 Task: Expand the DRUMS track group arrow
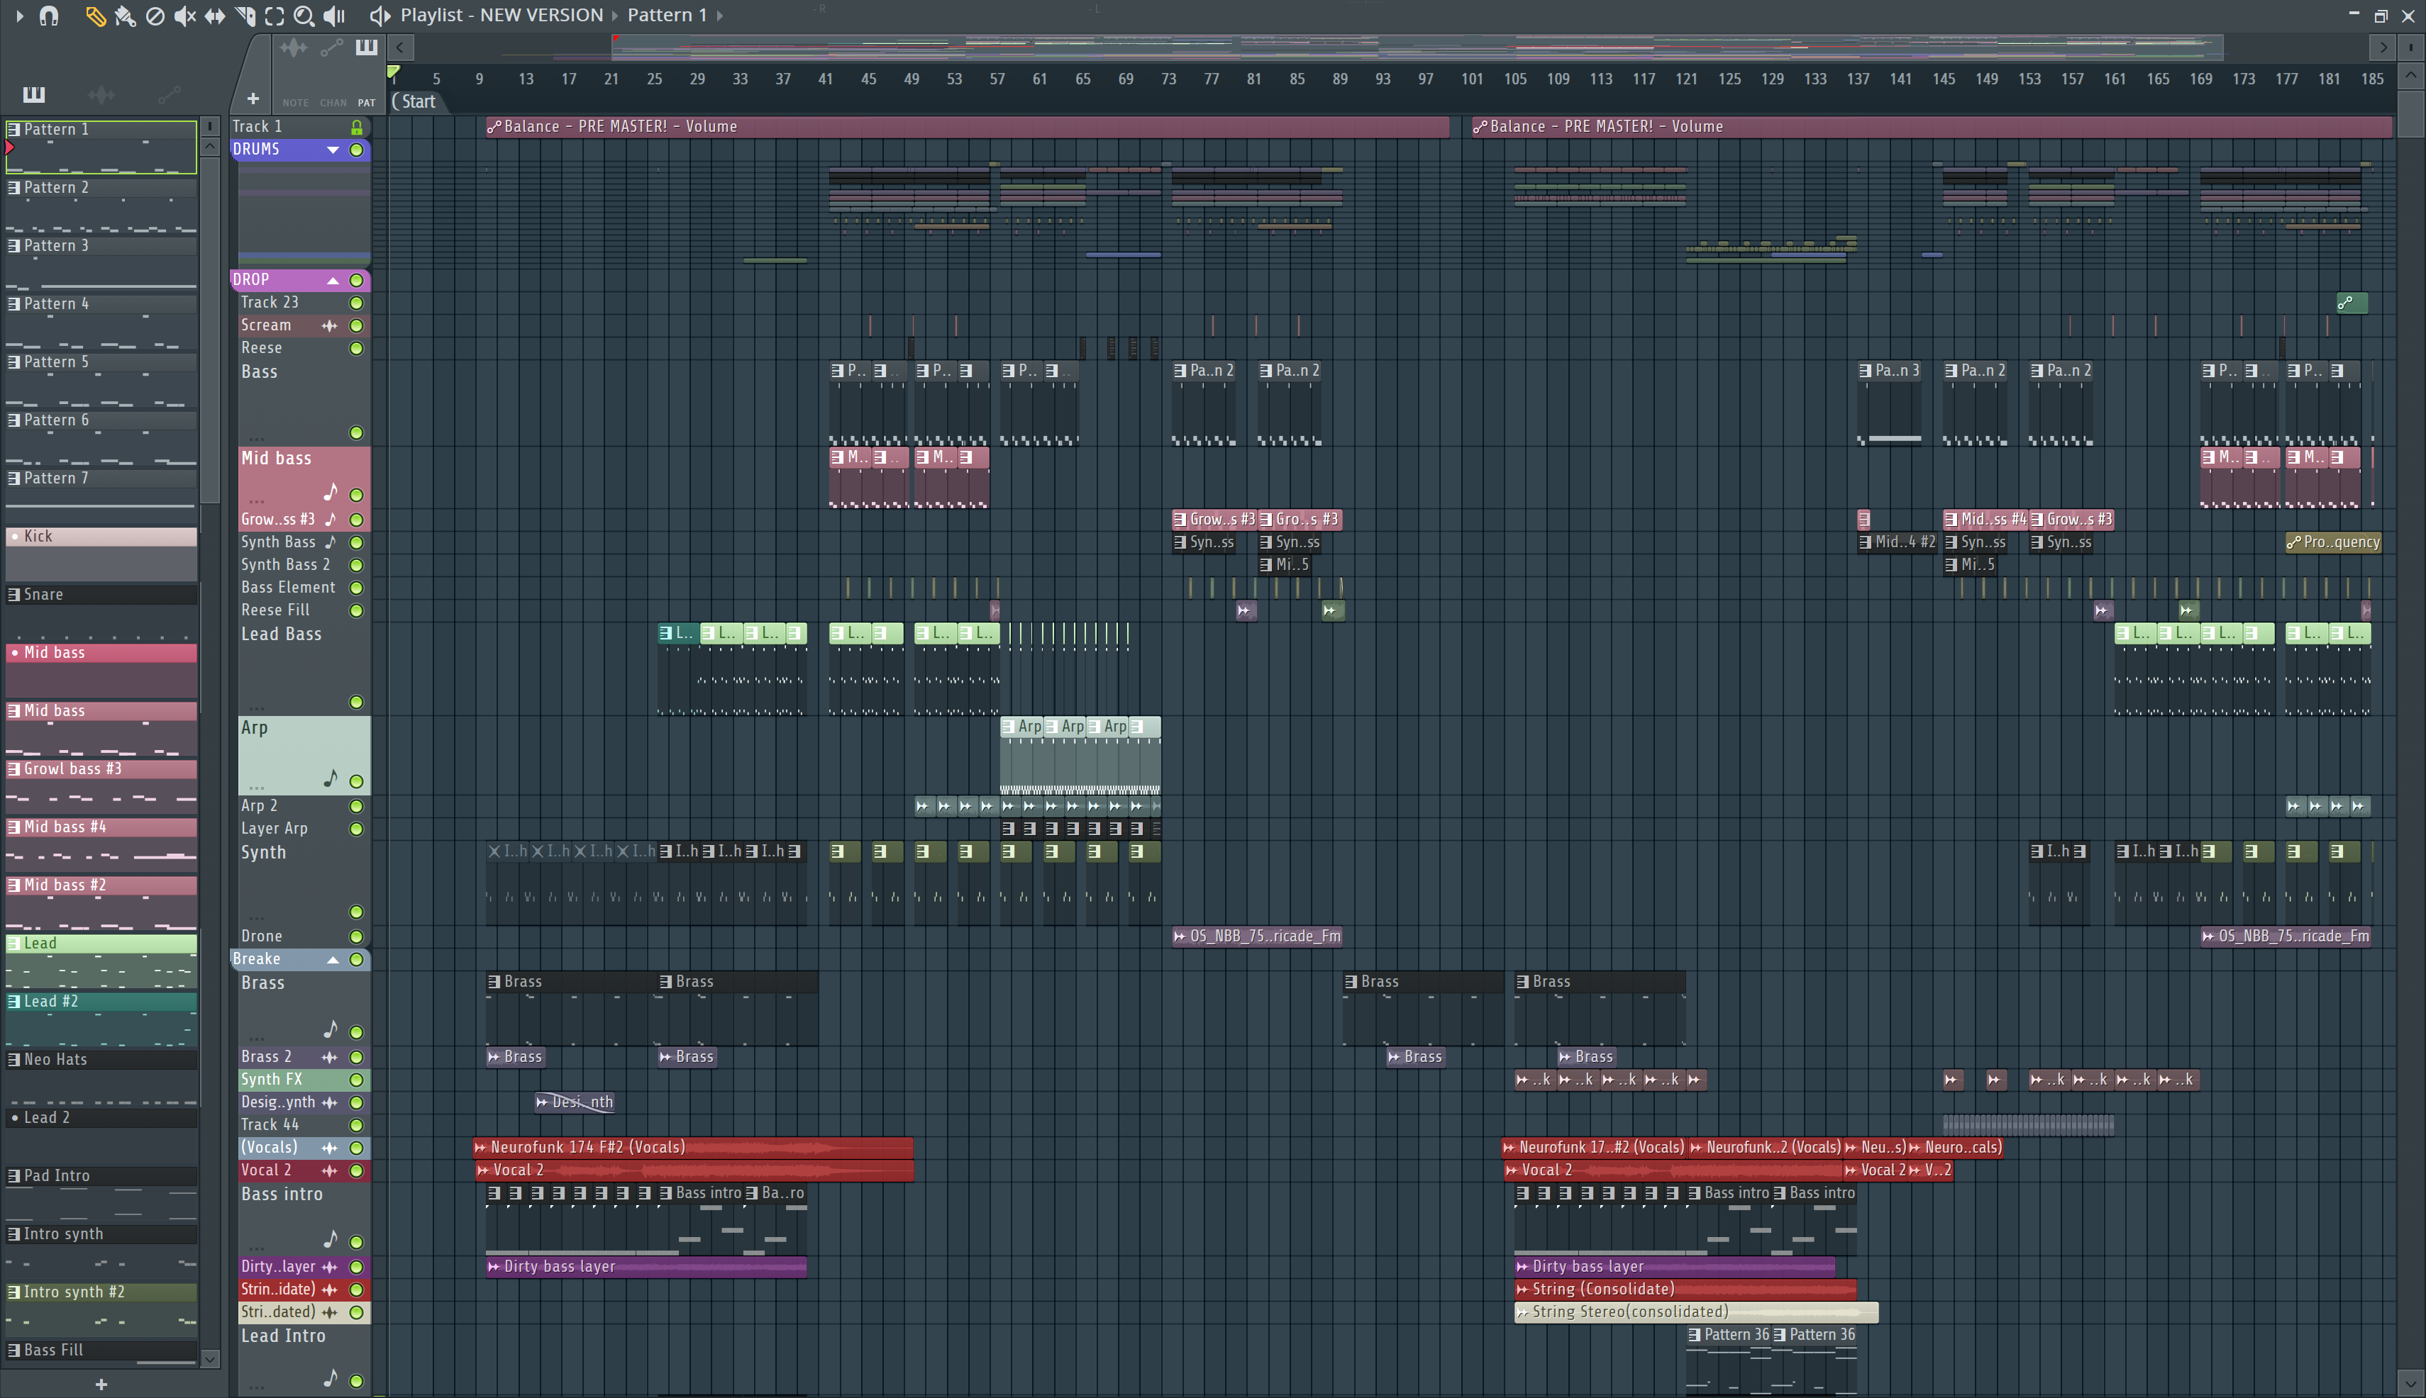click(333, 150)
